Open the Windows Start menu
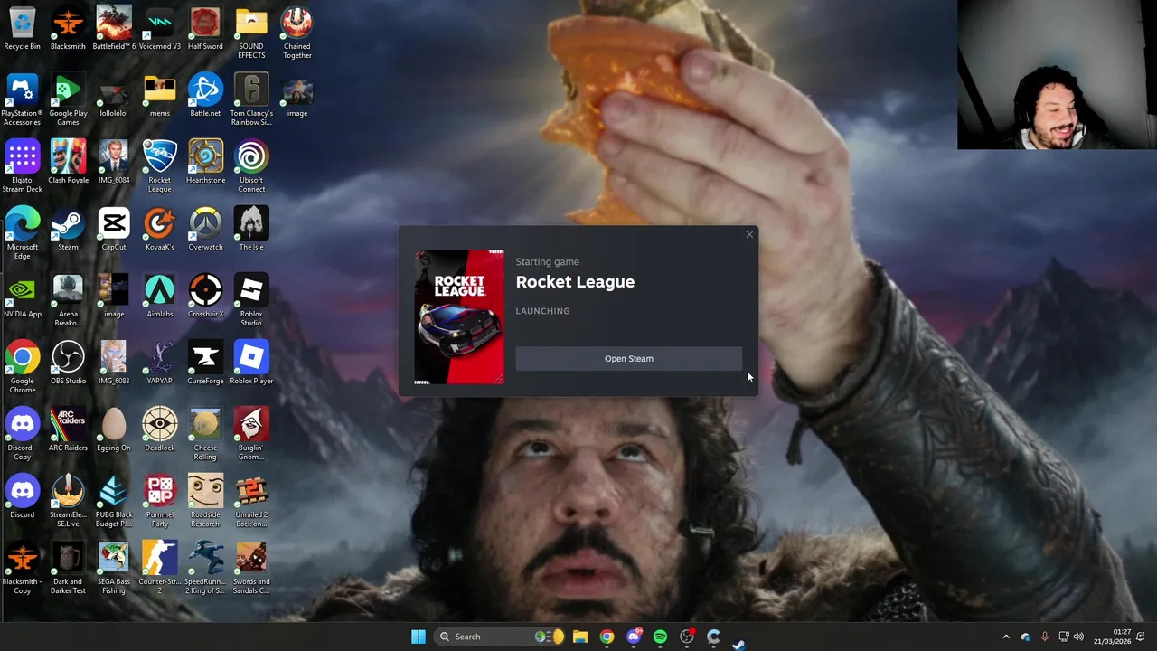 click(x=419, y=637)
